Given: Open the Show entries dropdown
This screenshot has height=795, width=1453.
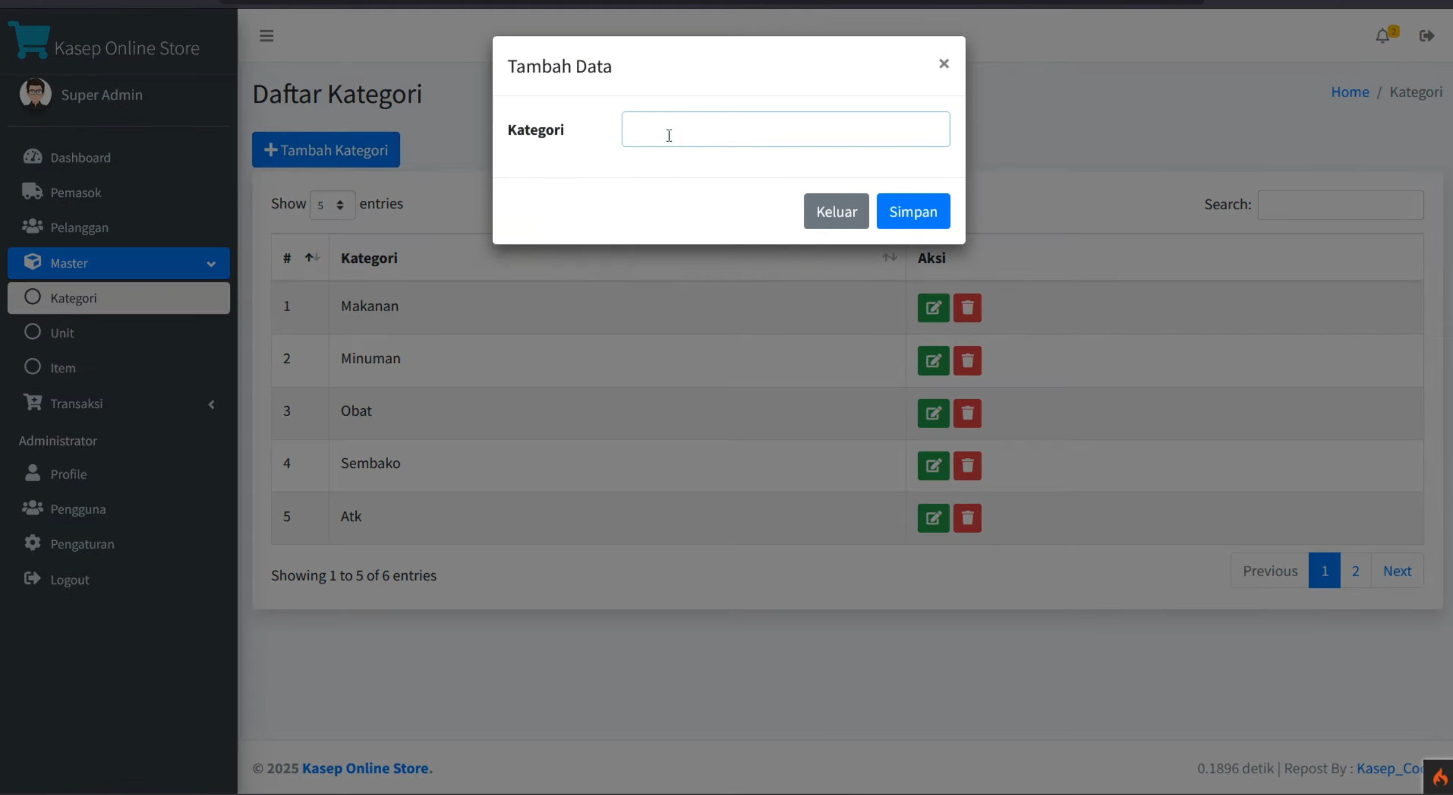Looking at the screenshot, I should 332,205.
